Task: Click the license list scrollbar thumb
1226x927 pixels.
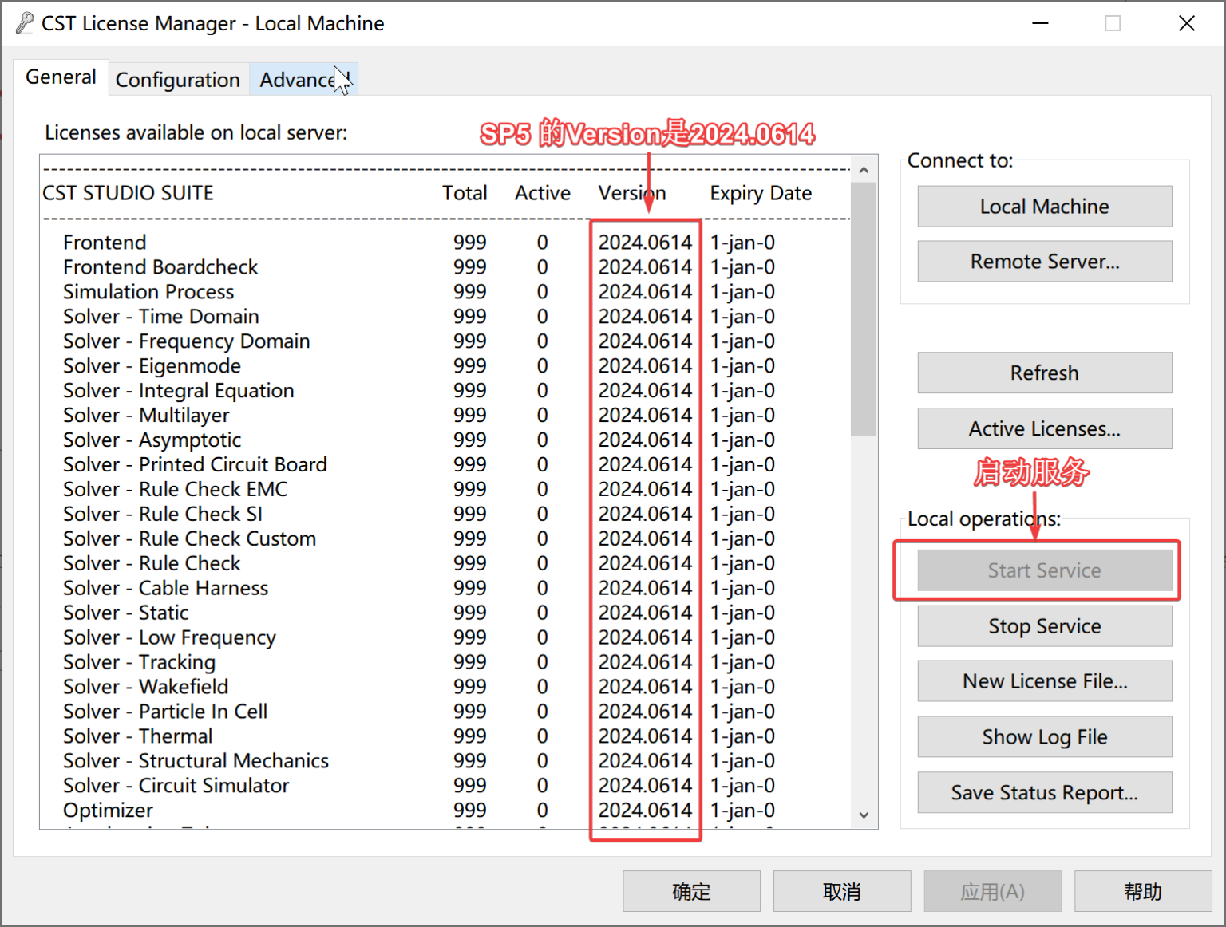Action: (864, 310)
